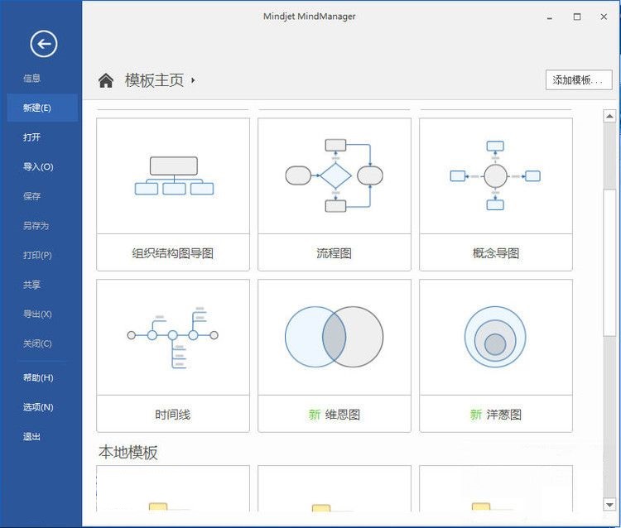Click the 时间线 label

coord(173,415)
